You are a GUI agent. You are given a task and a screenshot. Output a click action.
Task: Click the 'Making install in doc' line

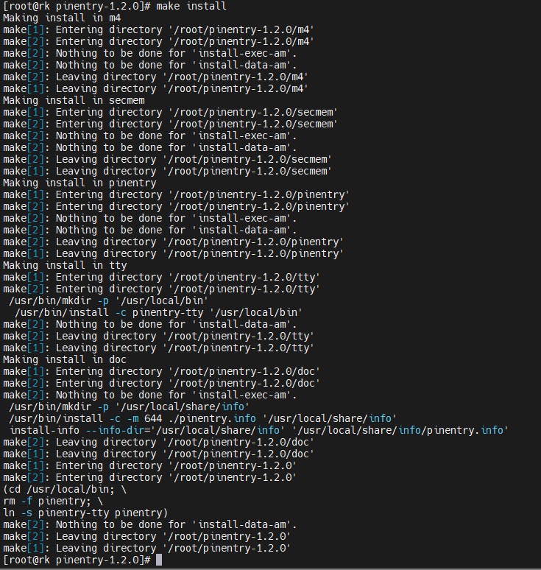pos(65,359)
